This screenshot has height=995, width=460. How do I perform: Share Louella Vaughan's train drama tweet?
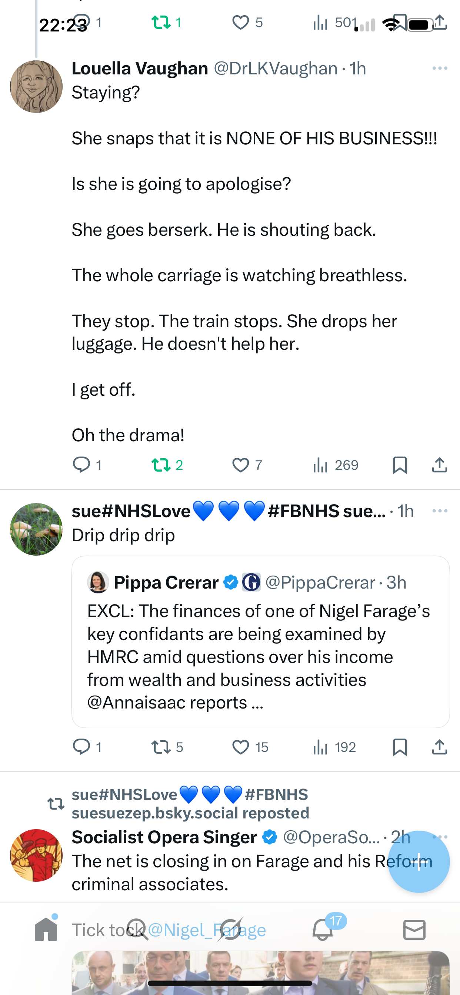coord(439,465)
